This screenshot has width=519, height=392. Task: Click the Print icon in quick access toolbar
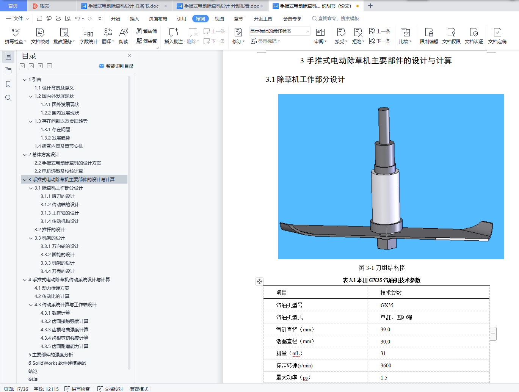(x=58, y=19)
